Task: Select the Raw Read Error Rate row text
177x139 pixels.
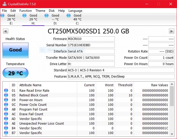Action: [34, 90]
